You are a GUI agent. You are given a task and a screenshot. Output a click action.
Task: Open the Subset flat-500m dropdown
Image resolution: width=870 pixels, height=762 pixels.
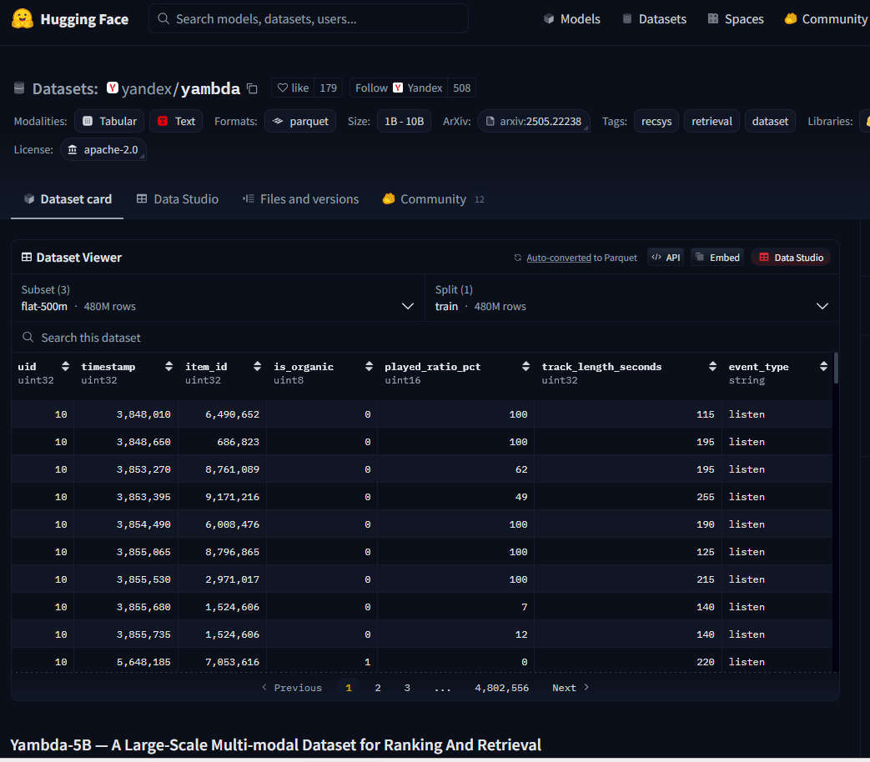218,298
